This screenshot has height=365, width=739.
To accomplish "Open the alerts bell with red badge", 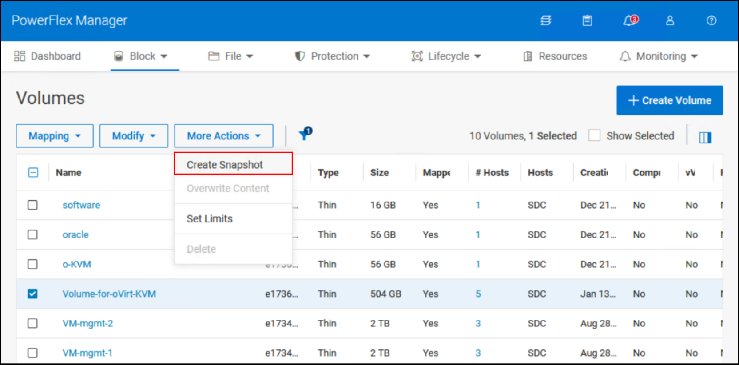I will 630,20.
